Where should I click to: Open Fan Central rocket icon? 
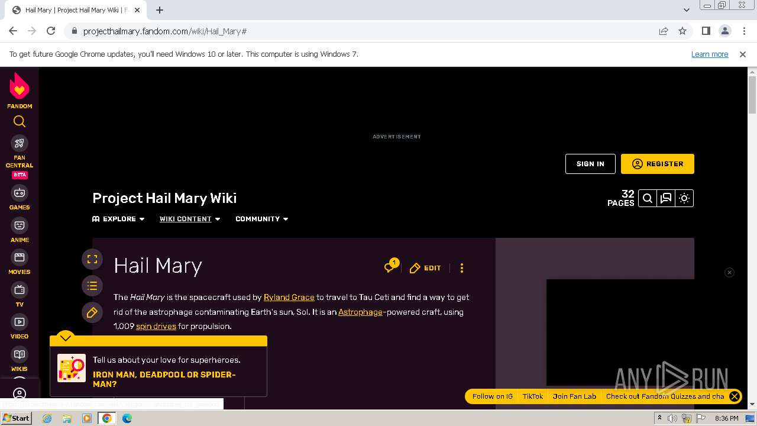tap(20, 143)
